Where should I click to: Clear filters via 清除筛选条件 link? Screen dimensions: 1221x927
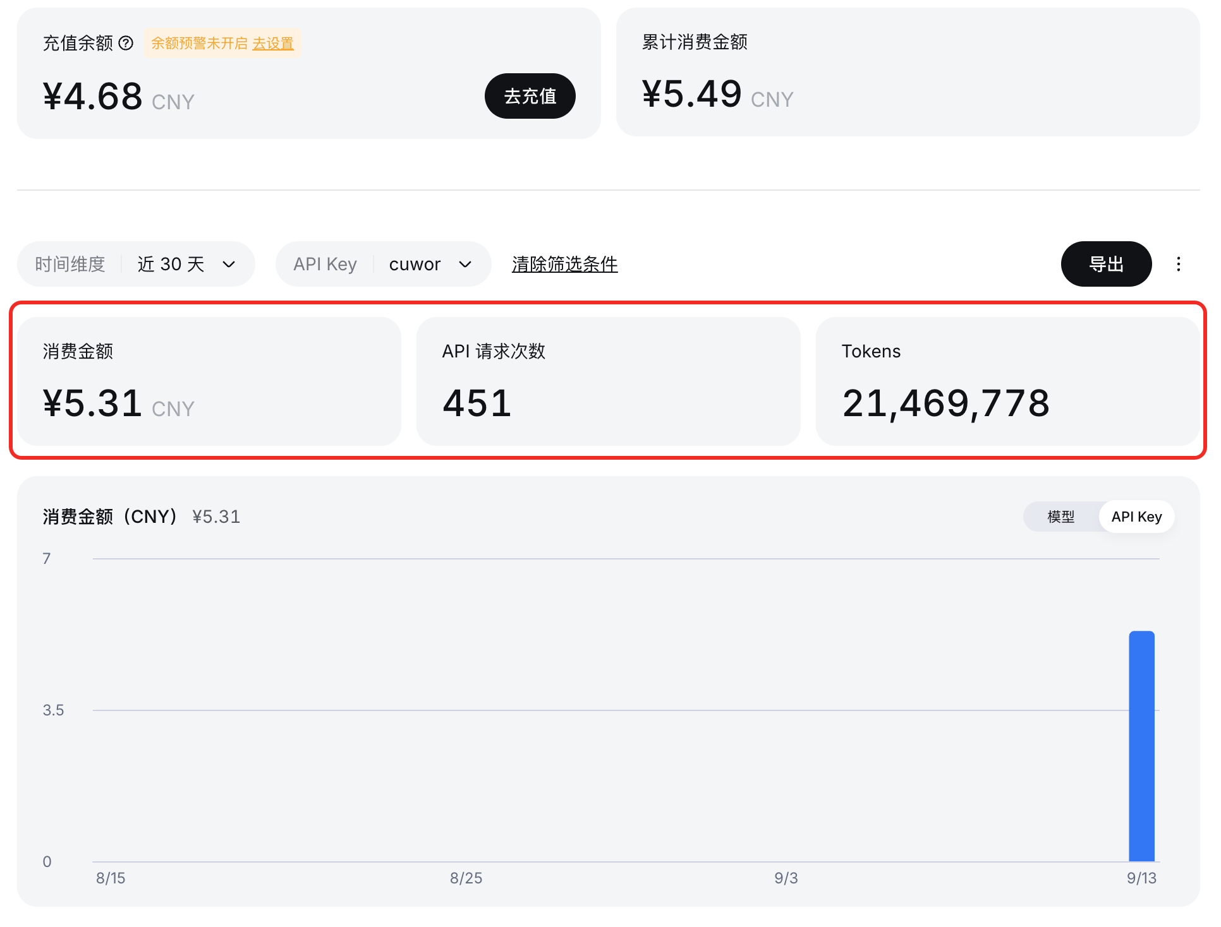565,264
